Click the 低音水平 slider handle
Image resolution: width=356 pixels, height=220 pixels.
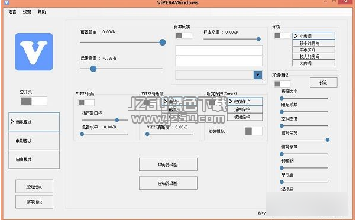[82, 134]
